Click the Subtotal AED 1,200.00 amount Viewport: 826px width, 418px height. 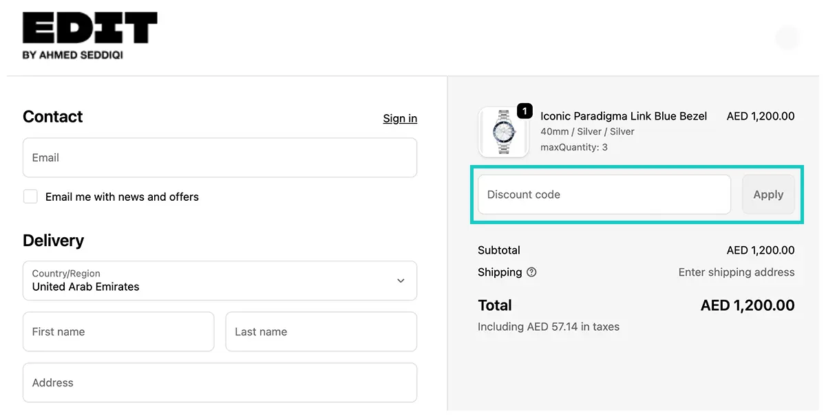coord(761,250)
